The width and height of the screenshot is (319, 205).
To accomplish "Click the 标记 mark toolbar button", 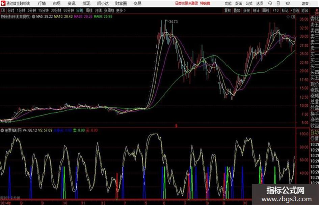I will pos(285,10).
